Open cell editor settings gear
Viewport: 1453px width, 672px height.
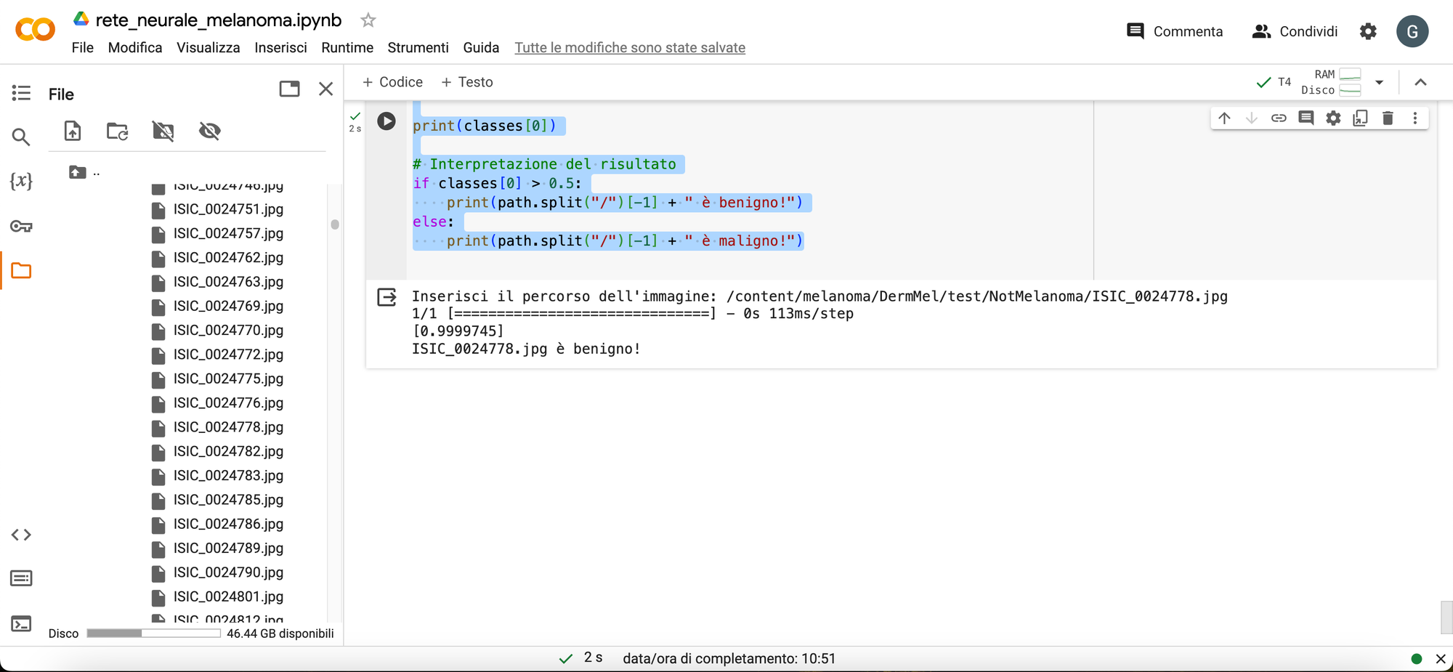pos(1333,118)
